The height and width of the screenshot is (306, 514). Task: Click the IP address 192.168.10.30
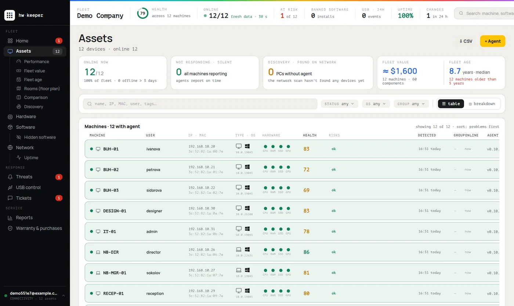[x=202, y=208]
